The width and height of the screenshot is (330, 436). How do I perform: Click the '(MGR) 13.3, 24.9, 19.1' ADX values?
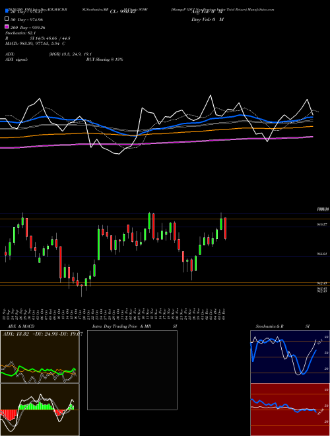(70, 54)
